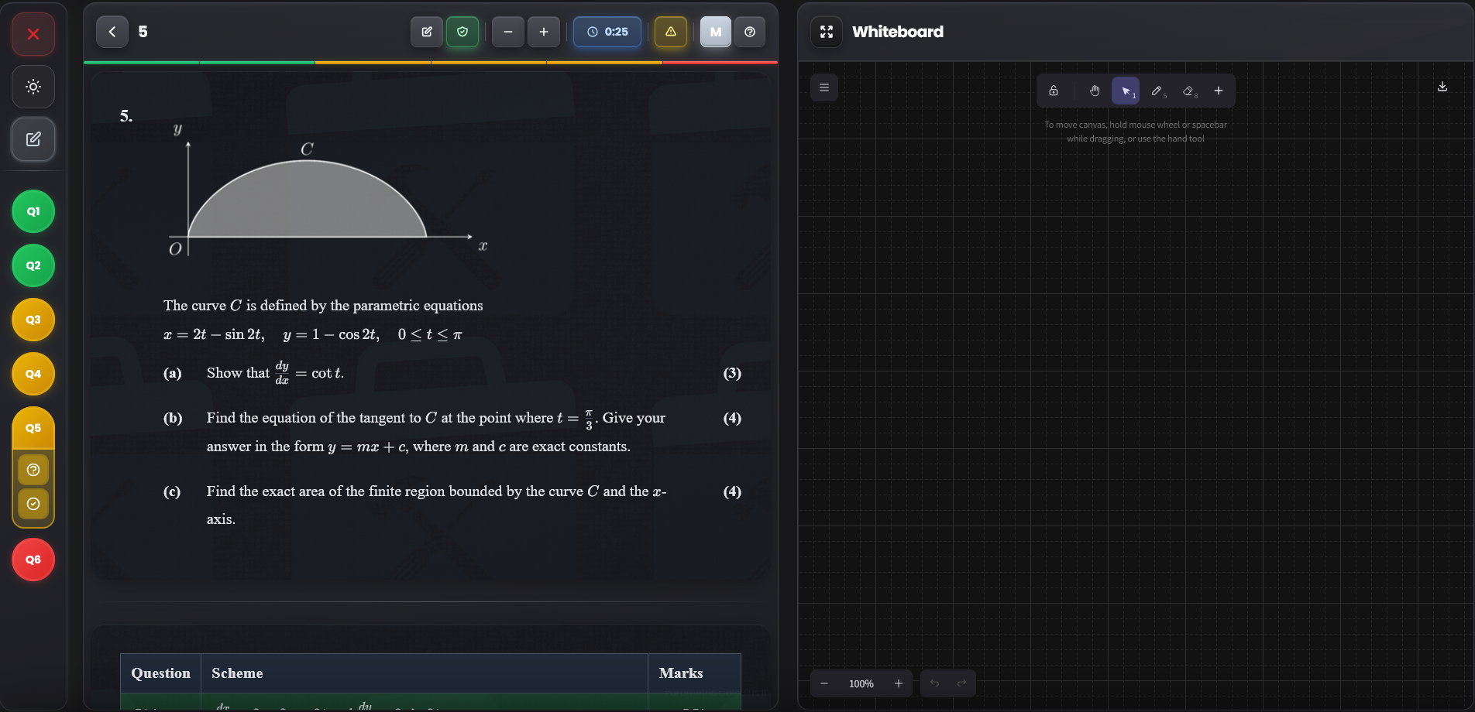Select the Eraser tool on the whiteboard

(x=1188, y=91)
